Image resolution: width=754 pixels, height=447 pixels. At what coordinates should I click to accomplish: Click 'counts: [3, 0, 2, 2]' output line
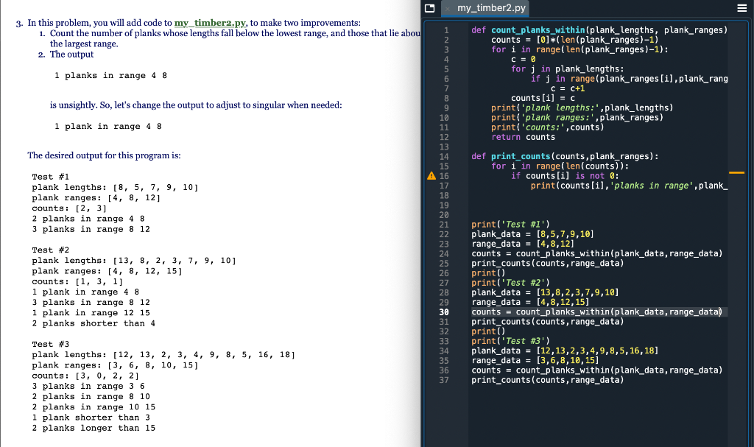click(x=85, y=376)
